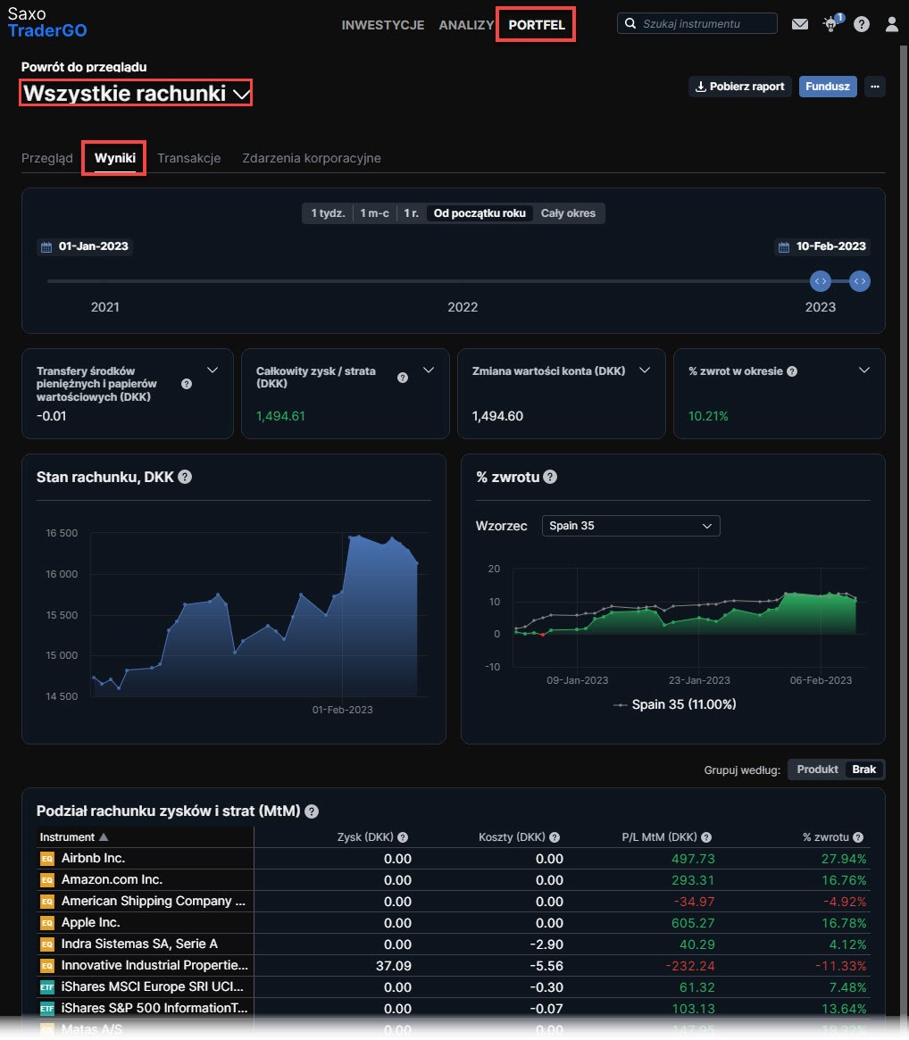Open the PORTFEL menu
Screen dimensions: 909x1040
click(536, 25)
